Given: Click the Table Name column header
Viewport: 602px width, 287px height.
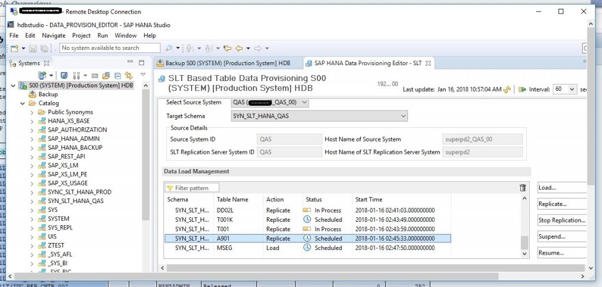Looking at the screenshot, I should pos(238,200).
